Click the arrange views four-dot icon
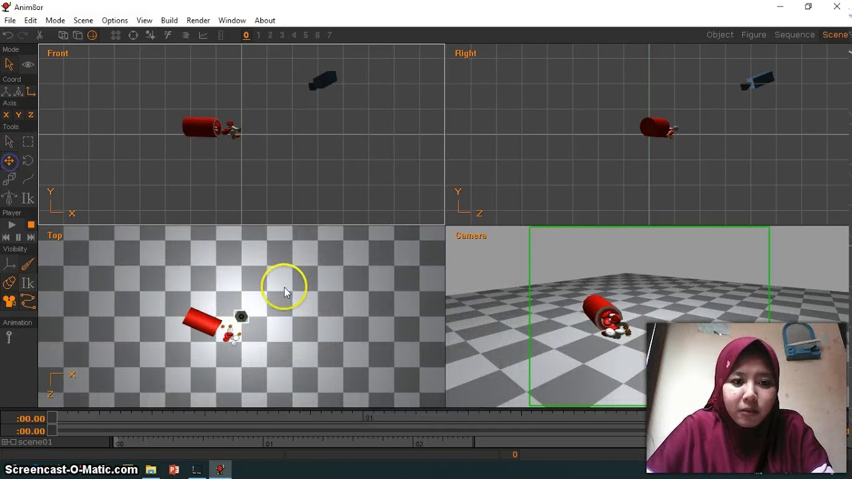The image size is (852, 479). (x=116, y=35)
